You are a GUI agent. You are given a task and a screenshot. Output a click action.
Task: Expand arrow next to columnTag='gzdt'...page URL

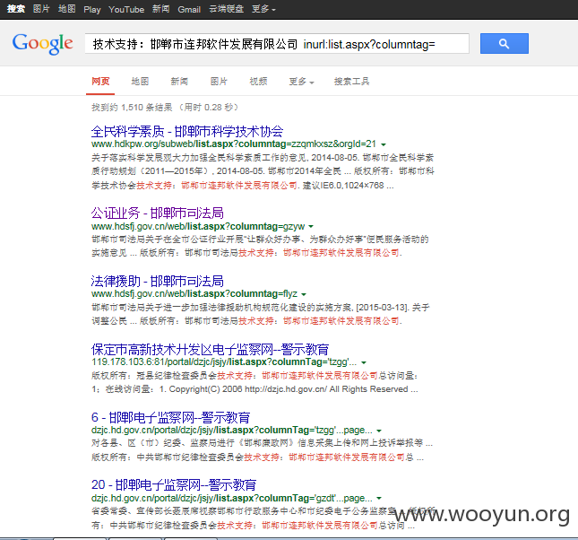tap(379, 499)
